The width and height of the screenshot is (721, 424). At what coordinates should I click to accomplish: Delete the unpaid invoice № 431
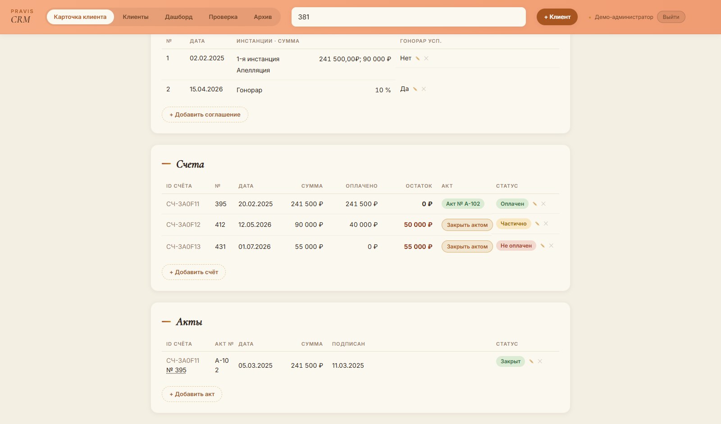pos(551,246)
